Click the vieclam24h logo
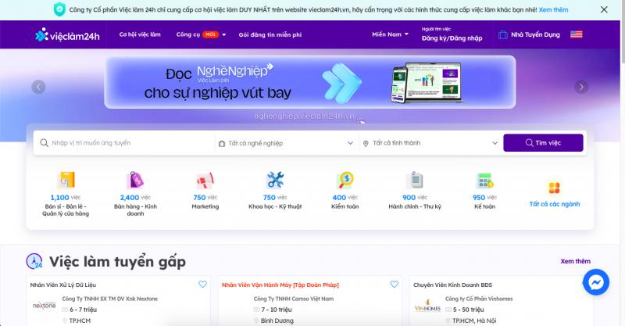Image resolution: width=625 pixels, height=326 pixels. 67,35
